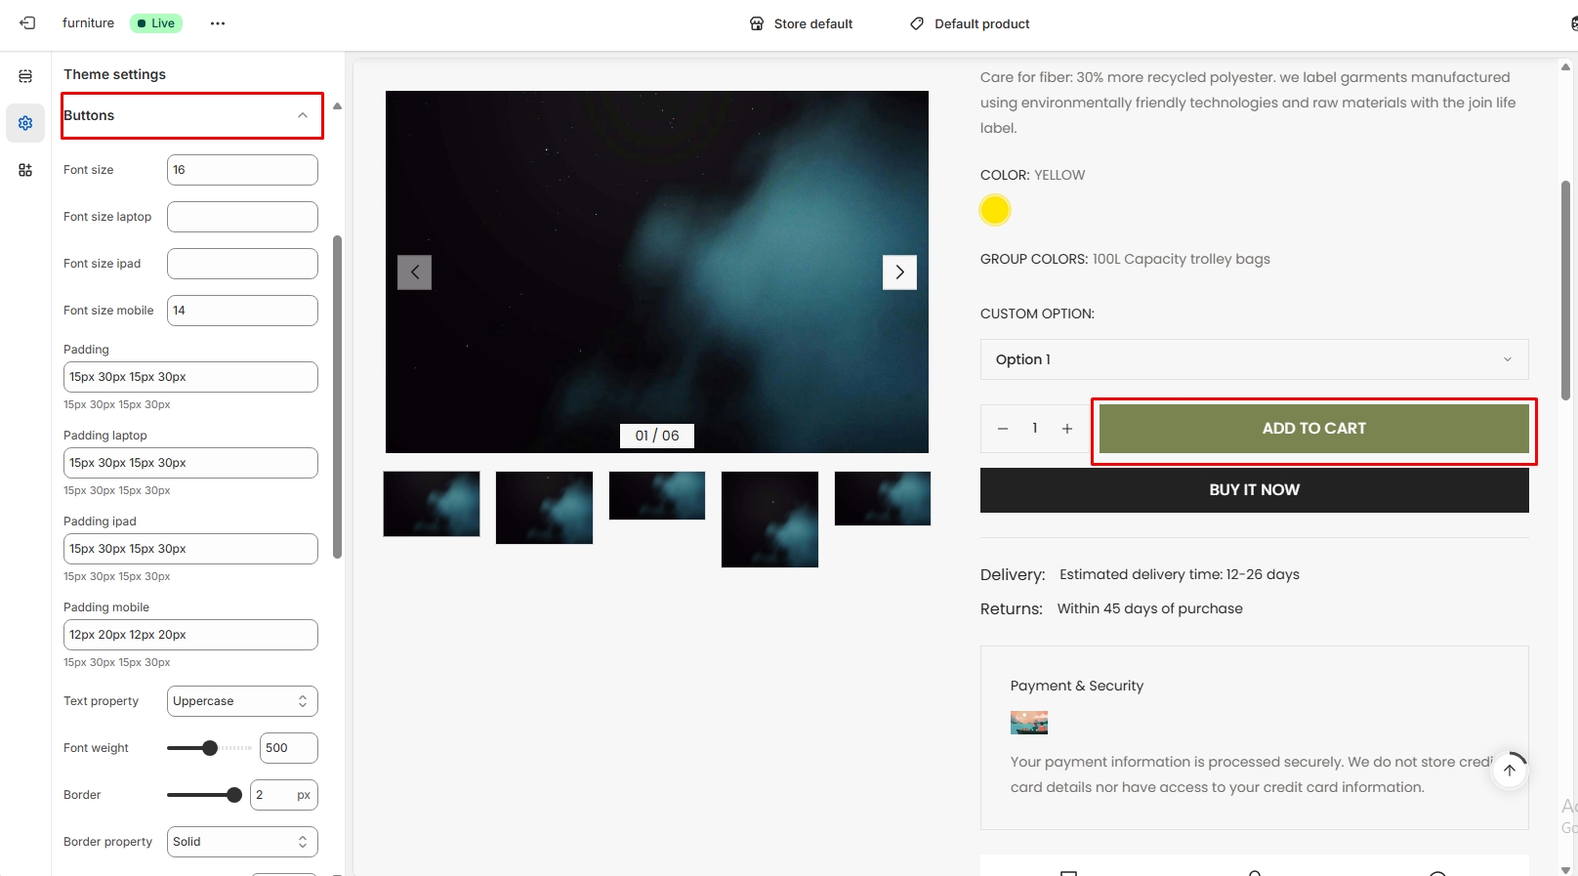This screenshot has width=1578, height=876.
Task: Collapse the Buttons settings section
Action: (303, 115)
